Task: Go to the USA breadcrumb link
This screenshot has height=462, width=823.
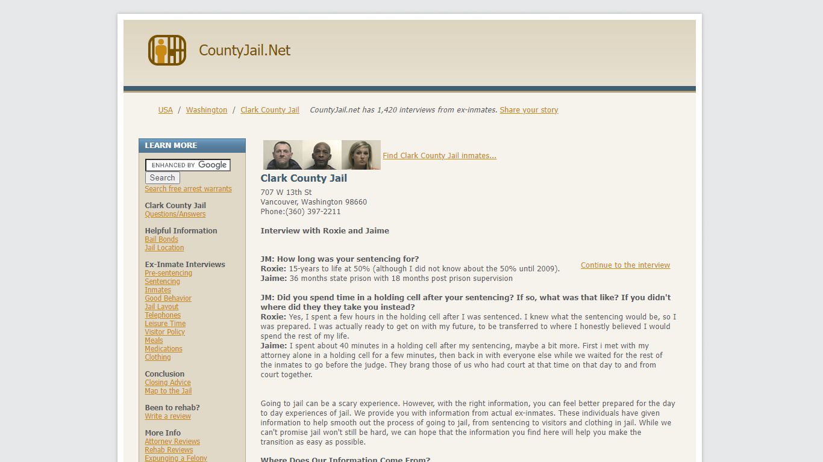Action: click(166, 110)
